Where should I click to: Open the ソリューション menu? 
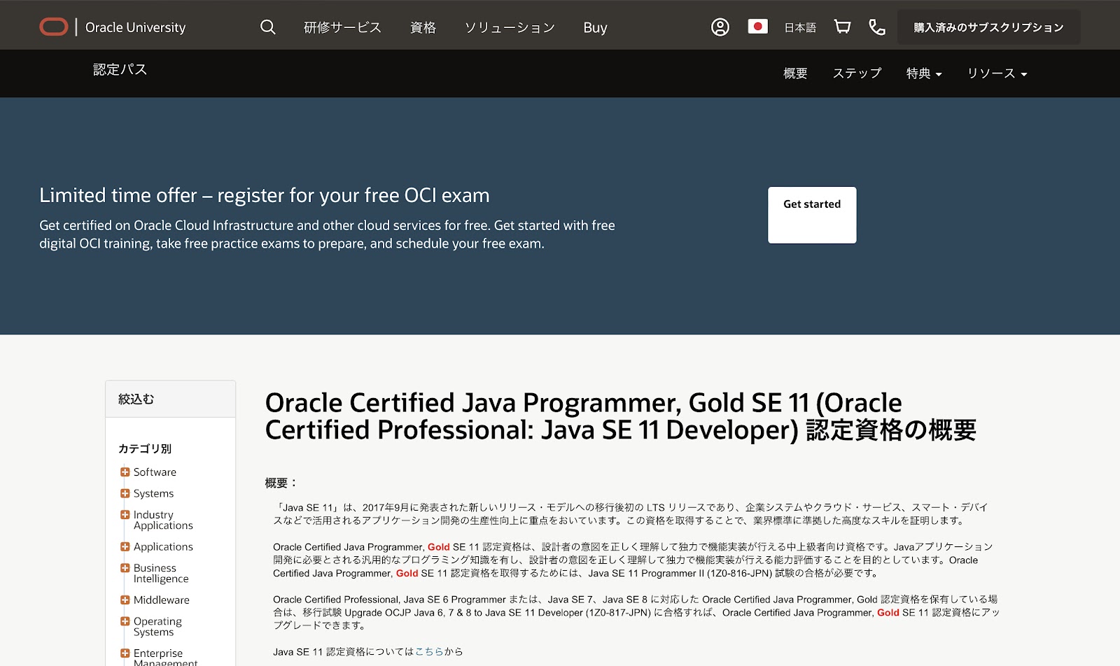(x=510, y=27)
